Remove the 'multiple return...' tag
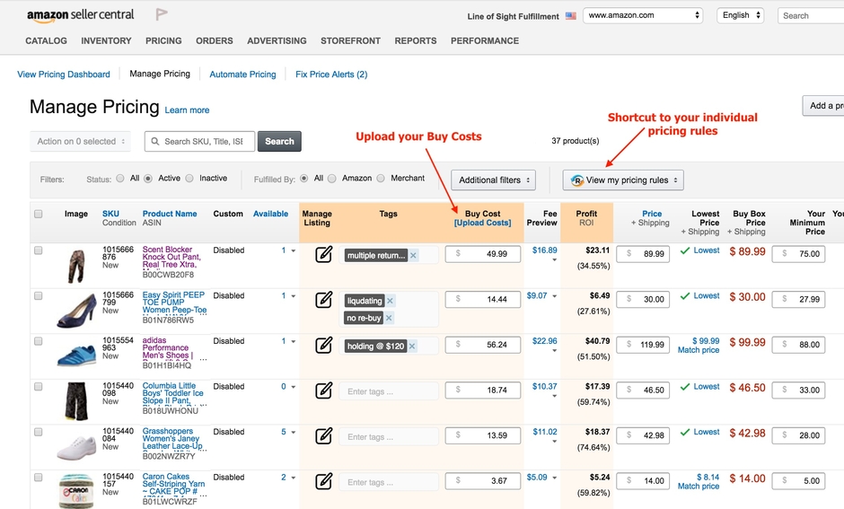The image size is (844, 509). tap(413, 256)
